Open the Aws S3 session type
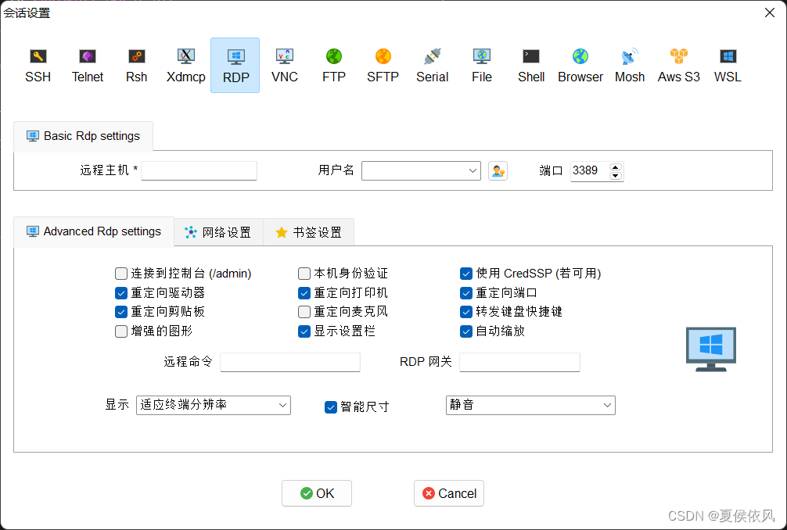The width and height of the screenshot is (787, 530). click(678, 66)
